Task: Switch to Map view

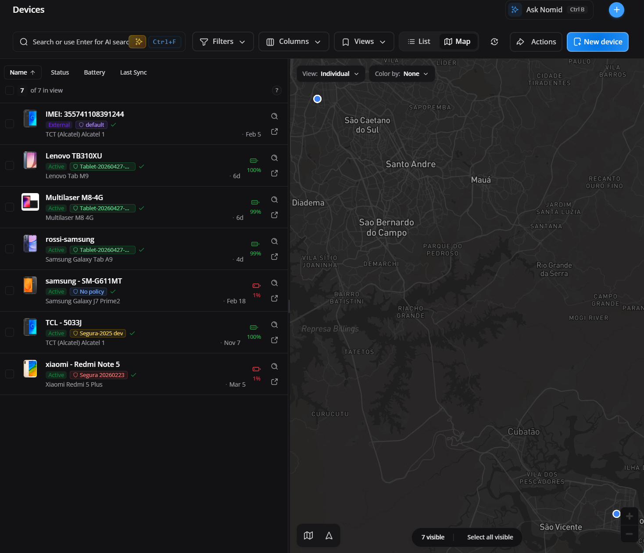Action: (457, 42)
